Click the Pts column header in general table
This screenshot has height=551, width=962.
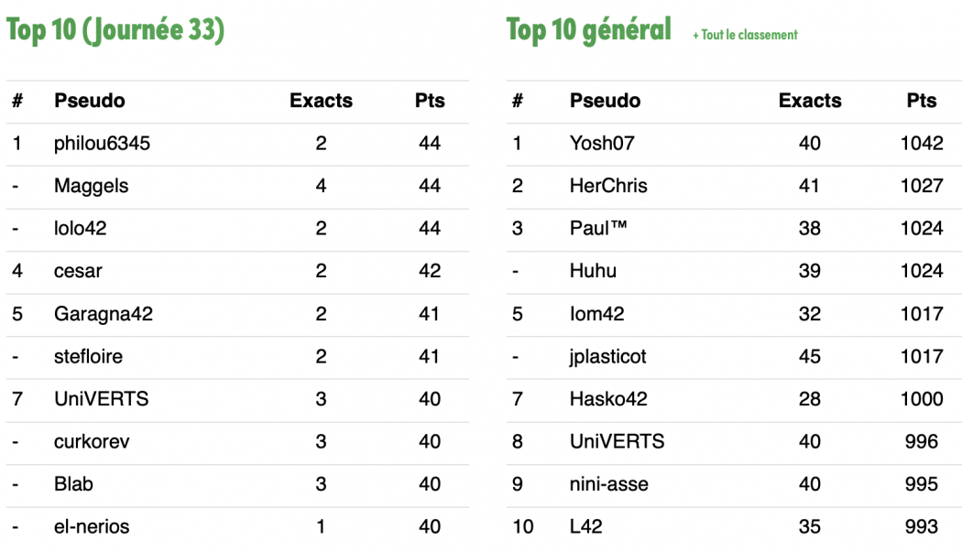pyautogui.click(x=922, y=101)
